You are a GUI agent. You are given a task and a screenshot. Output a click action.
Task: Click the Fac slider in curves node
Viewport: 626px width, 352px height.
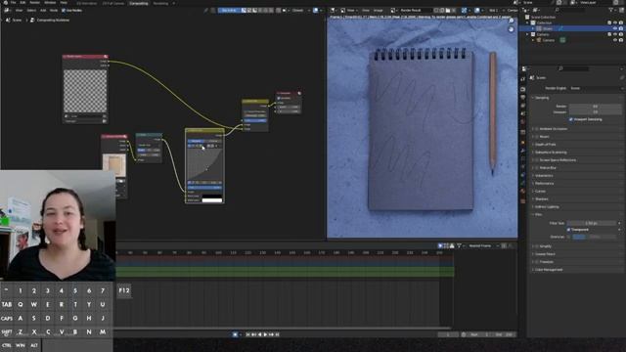click(x=204, y=187)
